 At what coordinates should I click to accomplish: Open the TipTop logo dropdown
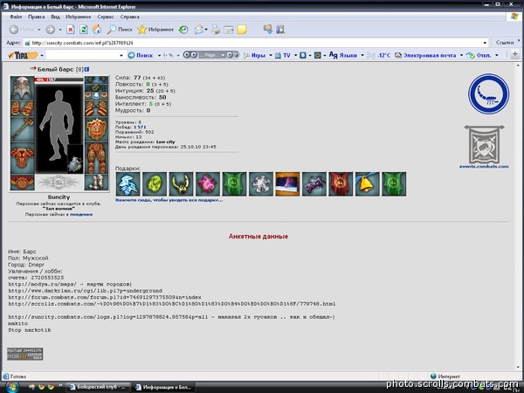[x=42, y=56]
